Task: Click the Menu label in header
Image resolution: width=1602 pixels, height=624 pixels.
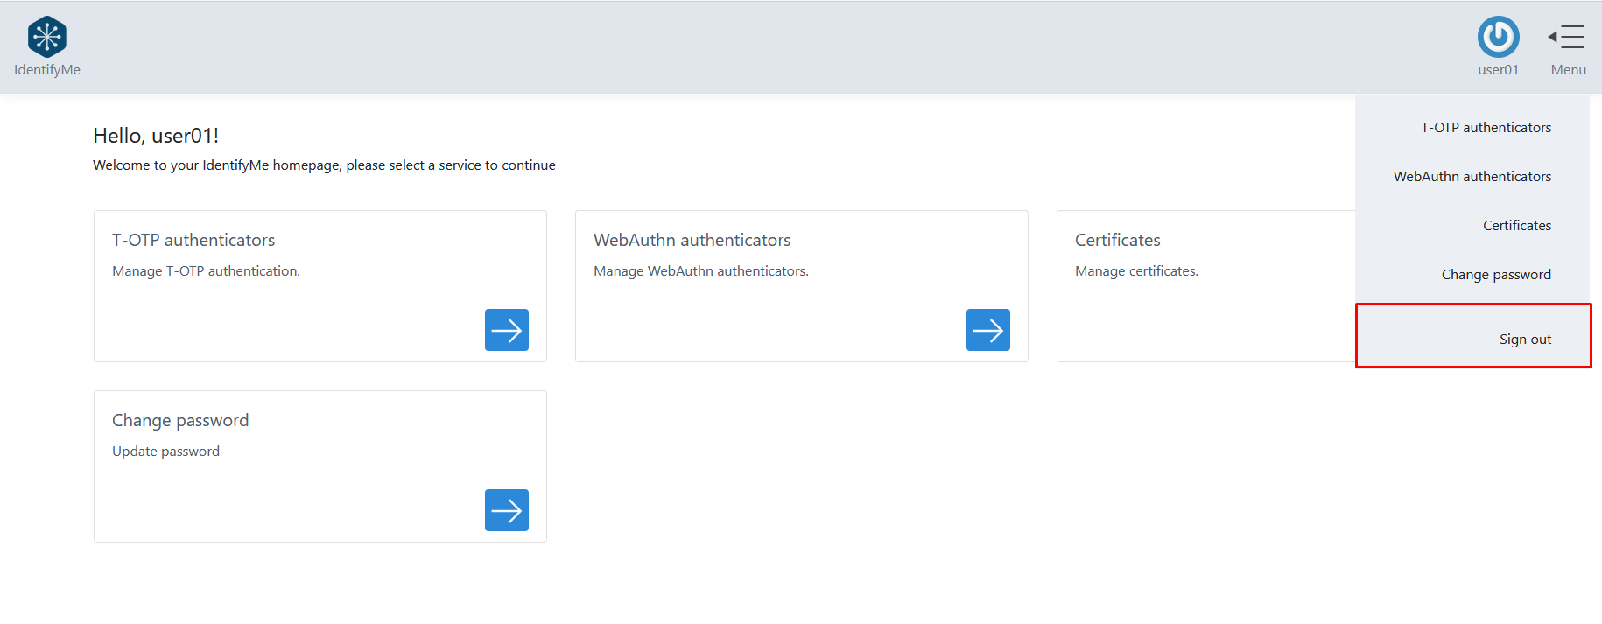Action: pos(1568,70)
